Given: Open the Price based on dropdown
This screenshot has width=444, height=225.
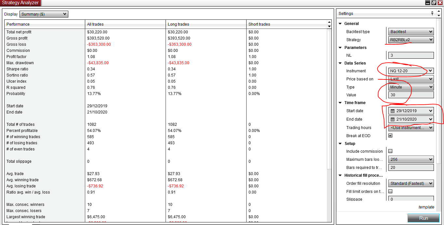Looking at the screenshot, I should [411, 79].
